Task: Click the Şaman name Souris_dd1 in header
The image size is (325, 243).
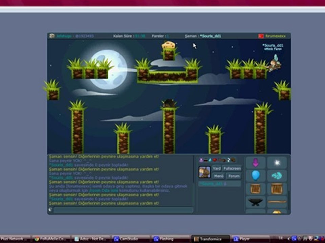Action: [x=211, y=36]
